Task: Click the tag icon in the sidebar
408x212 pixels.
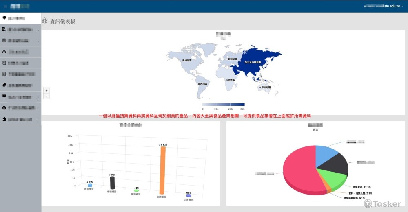Action: click(x=4, y=85)
